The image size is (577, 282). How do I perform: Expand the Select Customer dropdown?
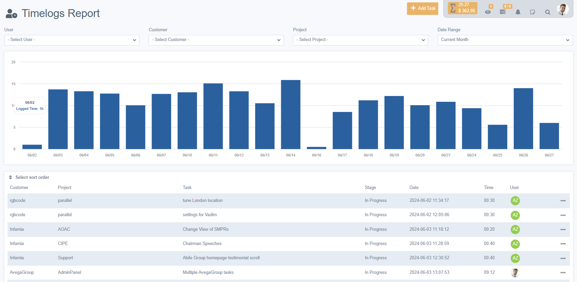coord(216,40)
